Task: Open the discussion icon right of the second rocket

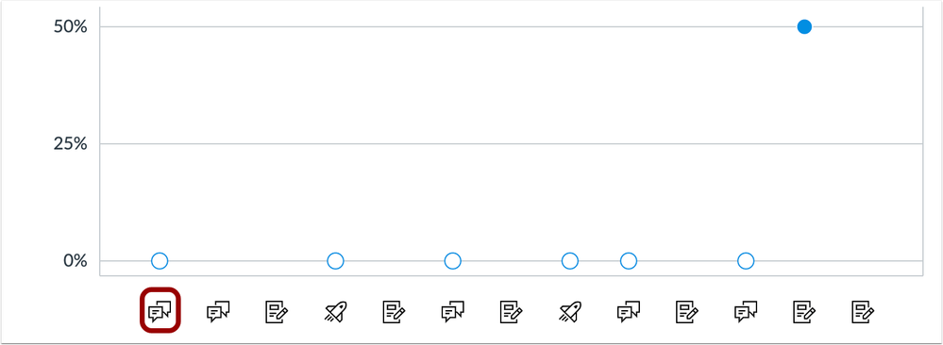Action: (629, 312)
